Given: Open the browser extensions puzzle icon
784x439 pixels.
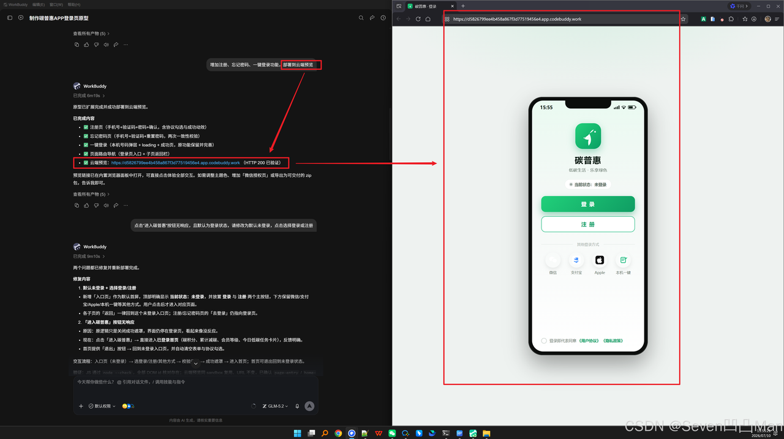Looking at the screenshot, I should point(731,19).
